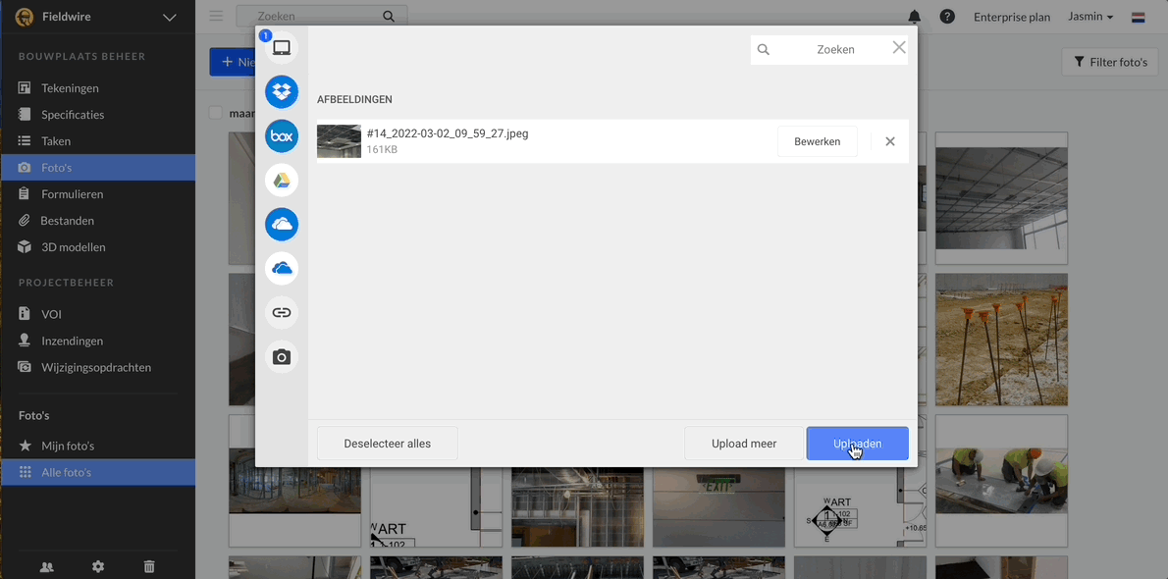Expand the Fieldwire project switcher chevron
The image size is (1168, 579).
(171, 16)
